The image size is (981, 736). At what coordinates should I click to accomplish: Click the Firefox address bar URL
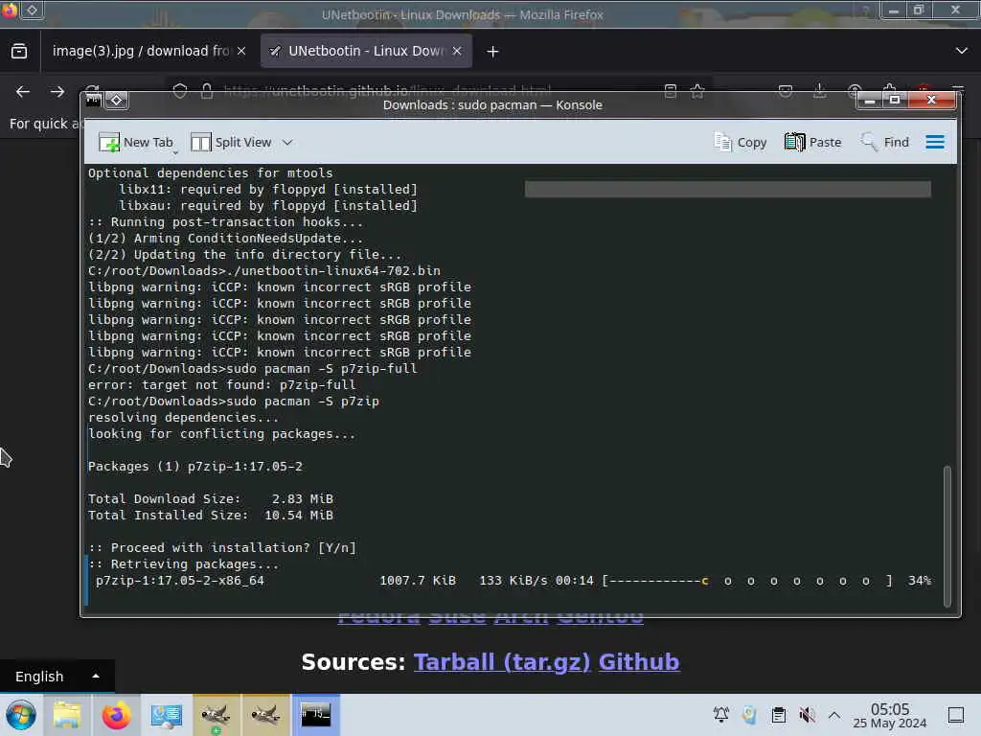[x=387, y=91]
